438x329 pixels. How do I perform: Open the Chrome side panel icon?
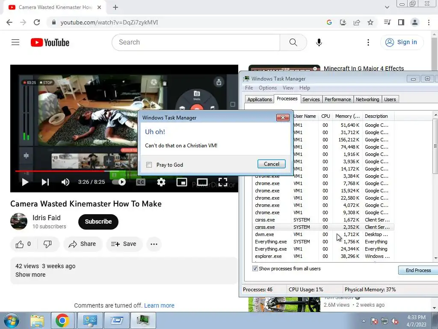point(401,22)
